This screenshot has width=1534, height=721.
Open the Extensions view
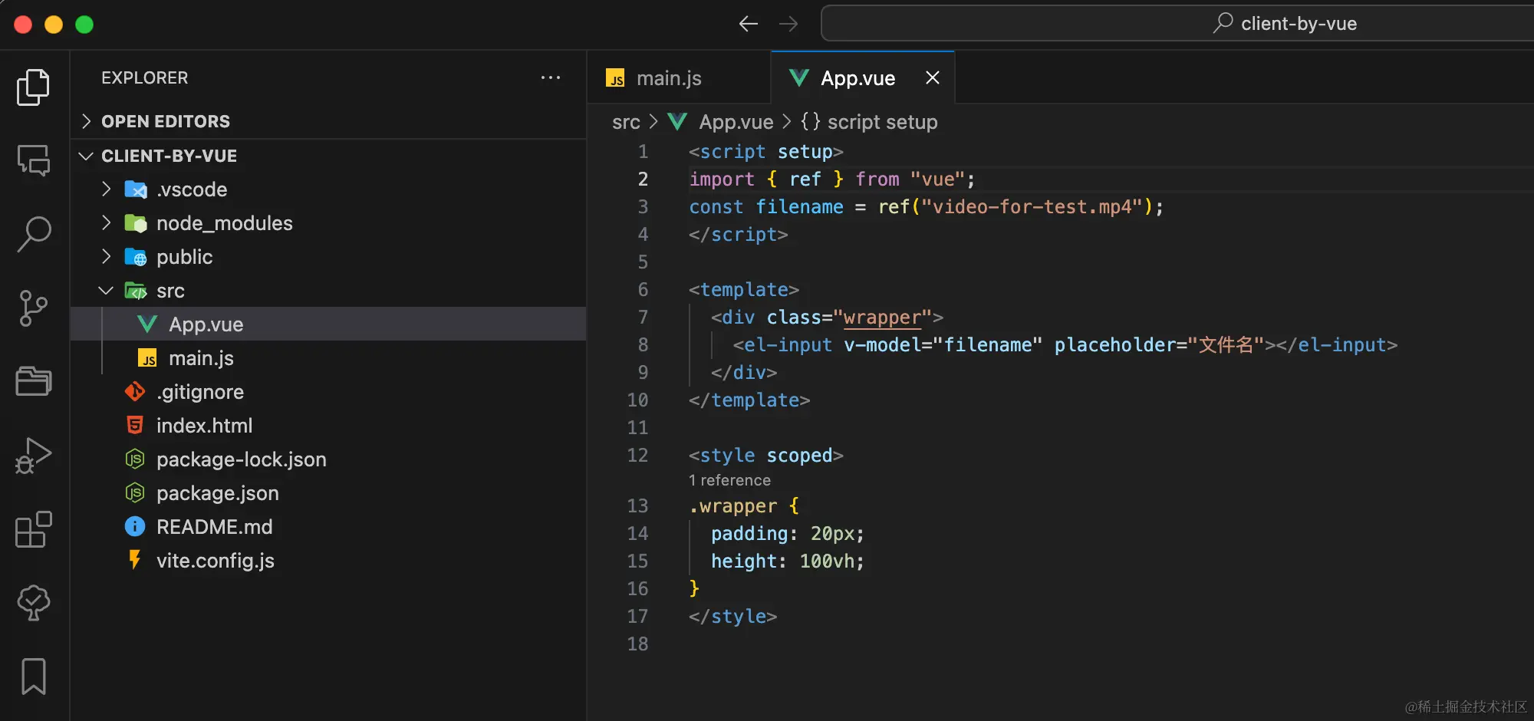33,529
